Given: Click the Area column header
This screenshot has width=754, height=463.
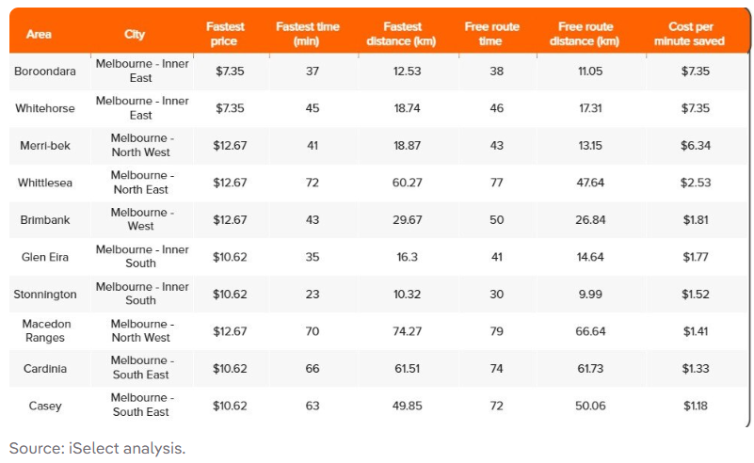Looking at the screenshot, I should pos(39,35).
